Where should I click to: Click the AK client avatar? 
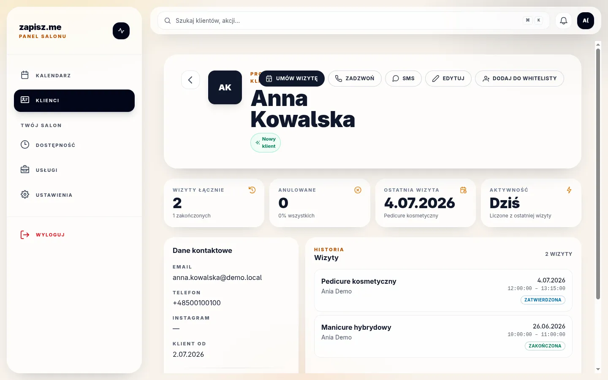point(225,87)
